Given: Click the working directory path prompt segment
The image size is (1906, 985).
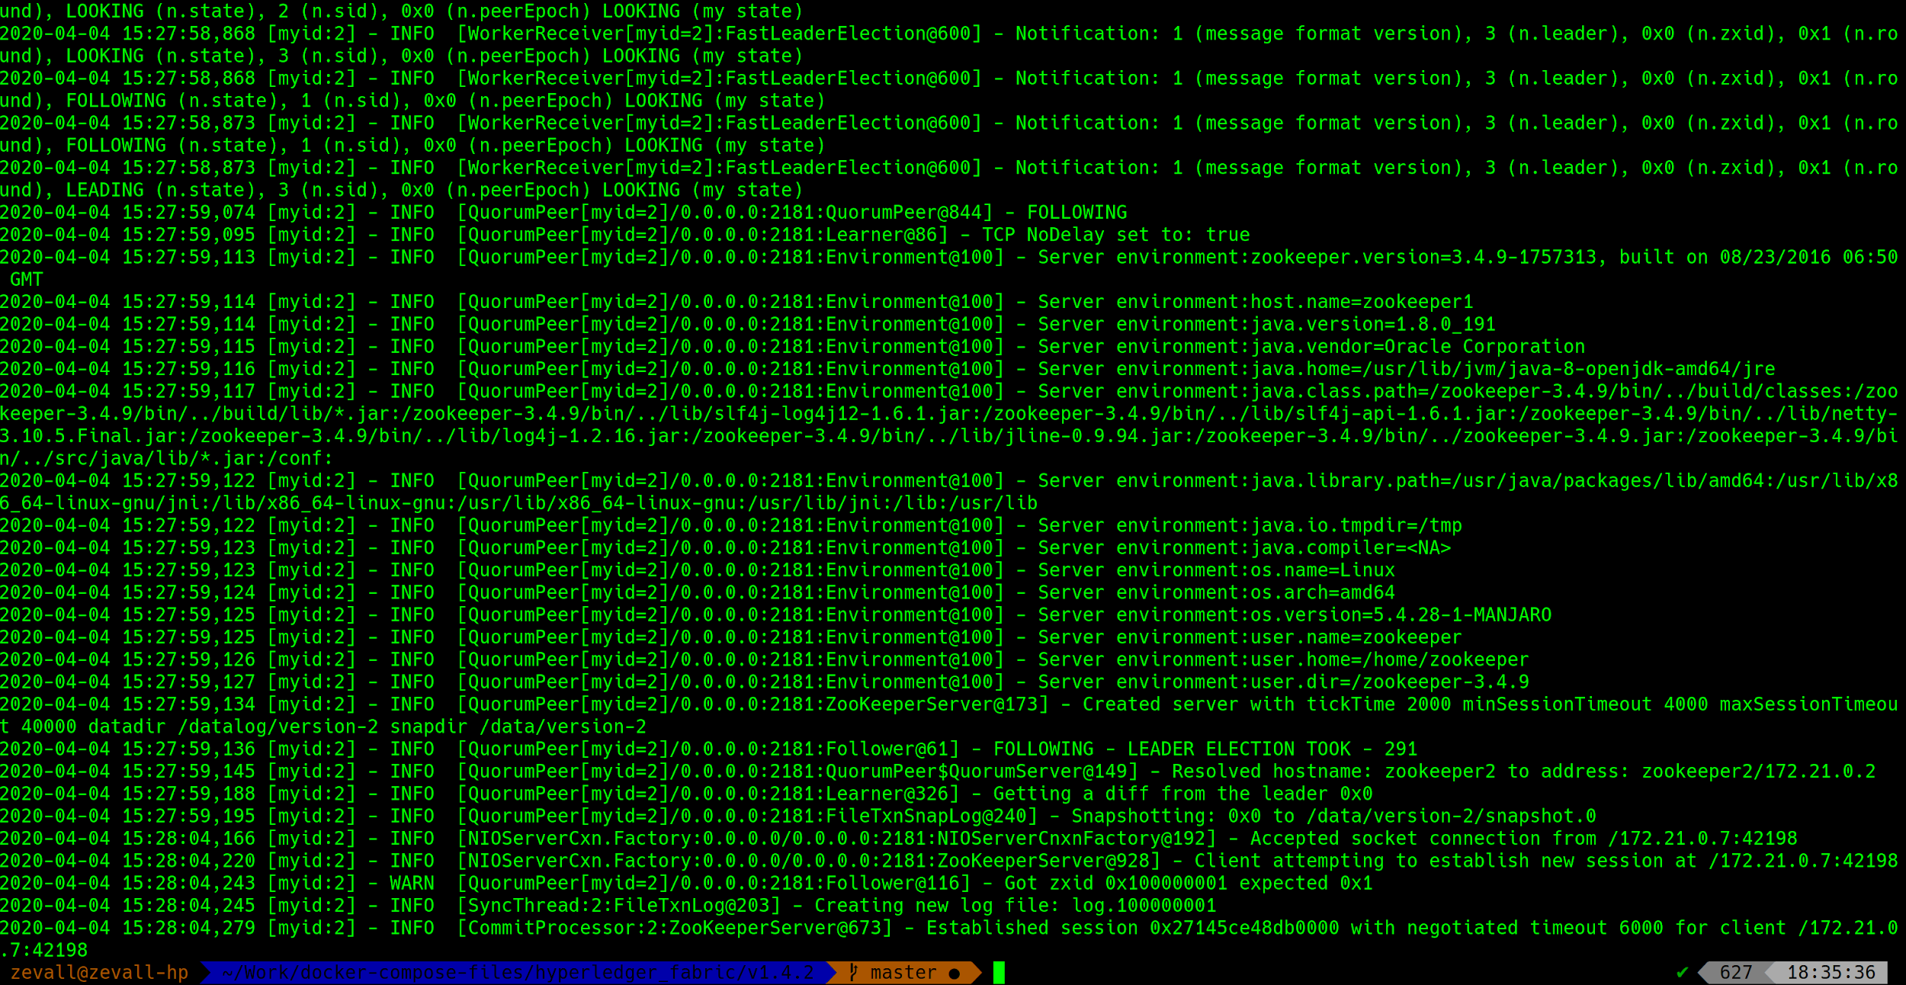Looking at the screenshot, I should point(518,973).
